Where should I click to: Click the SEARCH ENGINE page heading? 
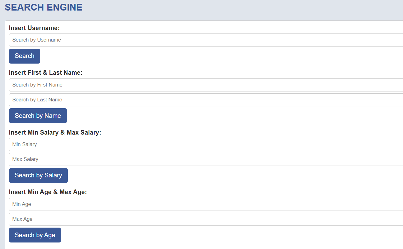[44, 7]
